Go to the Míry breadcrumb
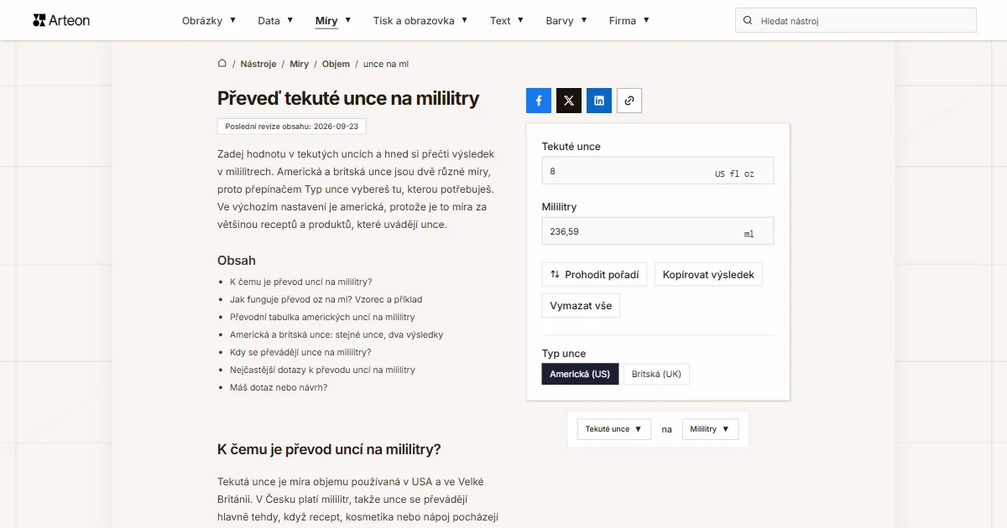The image size is (1007, 528). click(x=300, y=64)
